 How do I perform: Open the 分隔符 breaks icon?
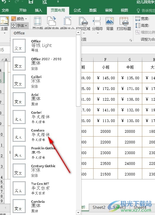pyautogui.click(x=97, y=25)
